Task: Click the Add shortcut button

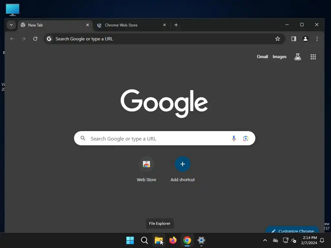Action: pyautogui.click(x=182, y=169)
